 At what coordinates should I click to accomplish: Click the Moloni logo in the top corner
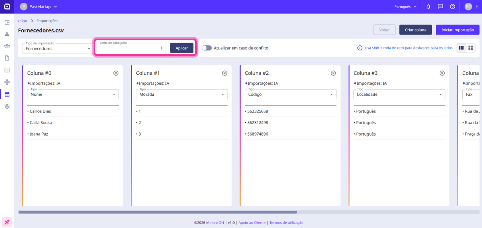(7, 6)
